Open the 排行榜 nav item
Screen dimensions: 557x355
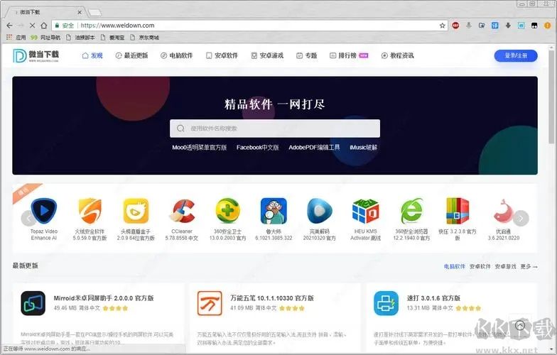[349, 55]
